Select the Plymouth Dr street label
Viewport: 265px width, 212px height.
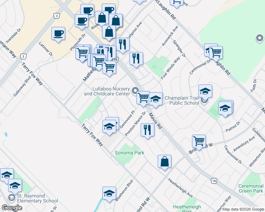(x=78, y=42)
